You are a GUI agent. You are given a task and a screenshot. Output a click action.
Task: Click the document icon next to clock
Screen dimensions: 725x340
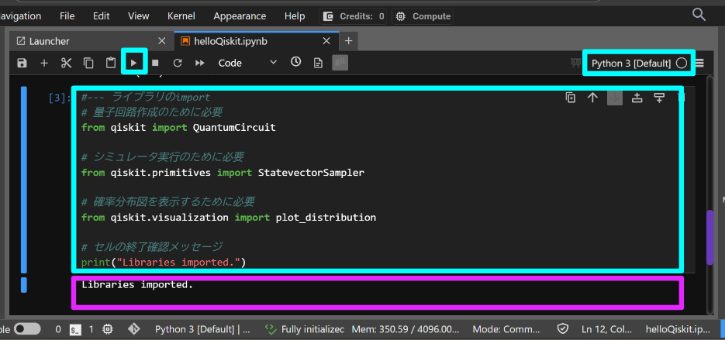tap(318, 63)
